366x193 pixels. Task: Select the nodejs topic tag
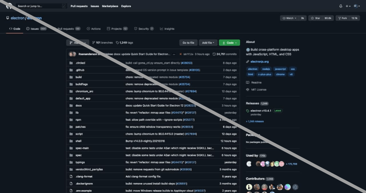tap(266, 69)
